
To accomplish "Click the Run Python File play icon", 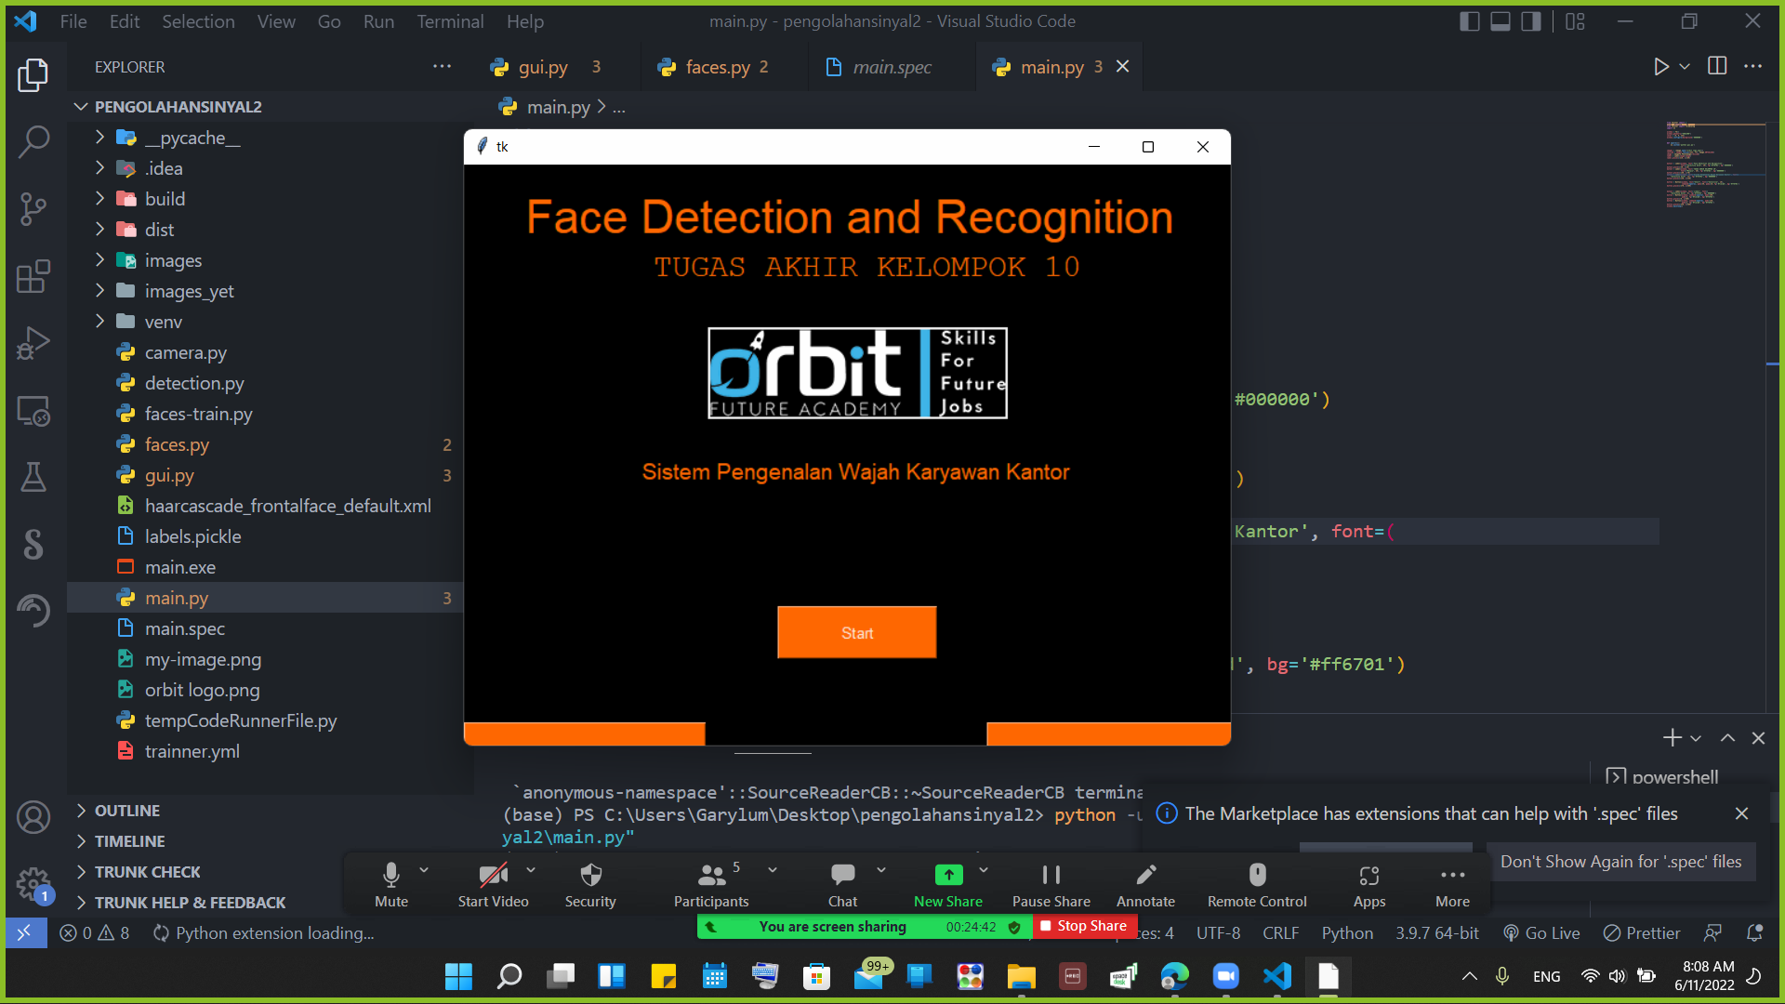I will tap(1660, 67).
